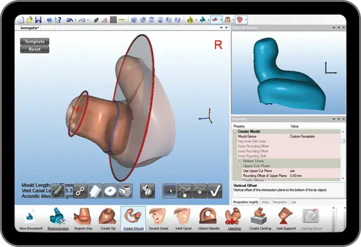Select the angle measuring triangle icon
Screen dimensions: 361x247
[x=104, y=20]
